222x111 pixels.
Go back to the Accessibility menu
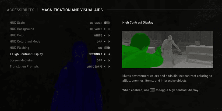(20, 10)
